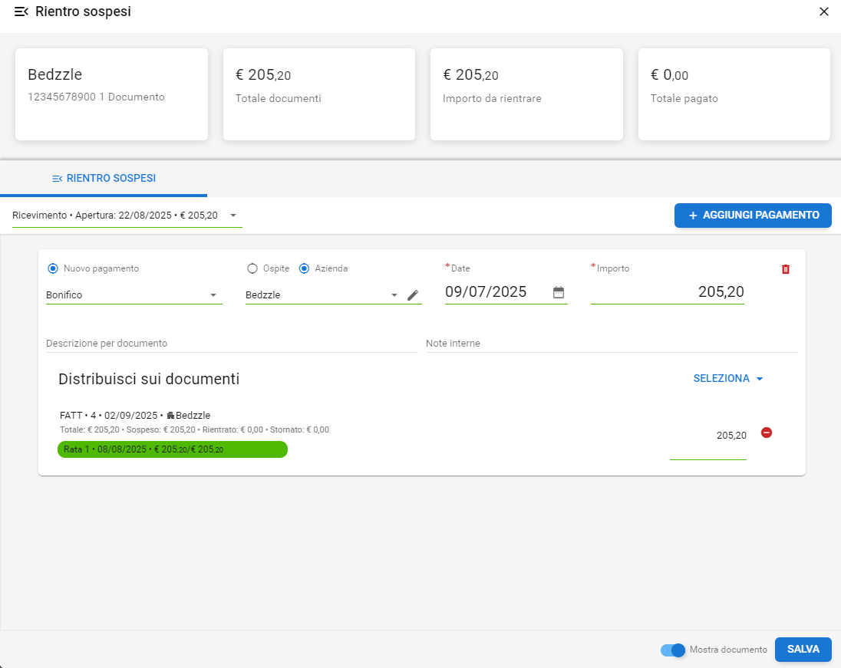Click the AGGIUNGI PAGAMENTO button
The width and height of the screenshot is (841, 668).
[x=753, y=216]
